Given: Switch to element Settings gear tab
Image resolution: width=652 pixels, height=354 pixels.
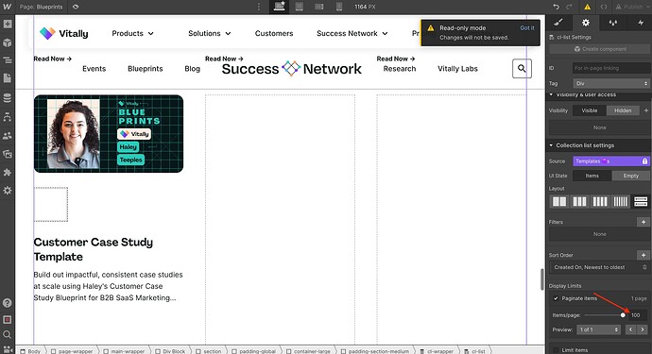Looking at the screenshot, I should [x=586, y=23].
